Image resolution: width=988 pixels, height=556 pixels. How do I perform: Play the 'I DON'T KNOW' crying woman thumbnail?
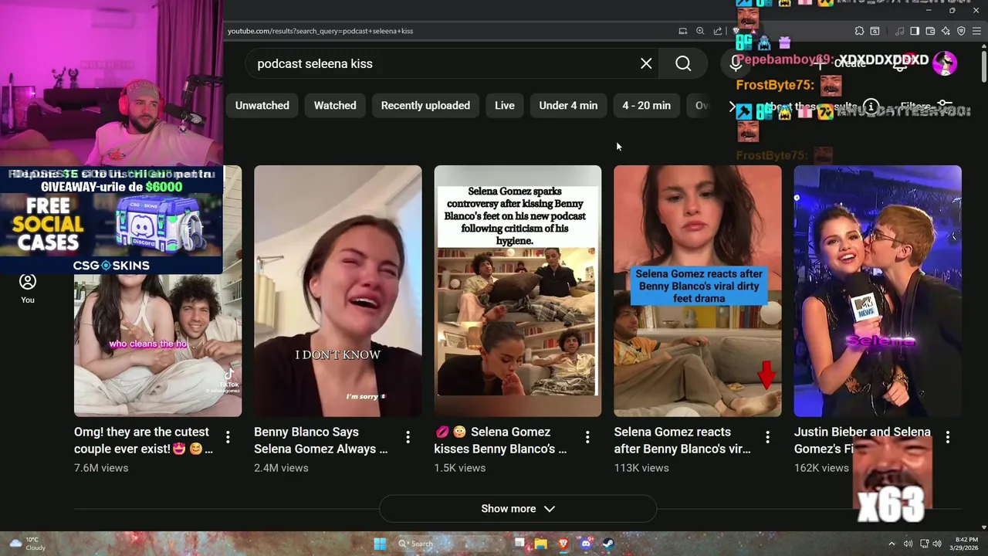tap(338, 291)
